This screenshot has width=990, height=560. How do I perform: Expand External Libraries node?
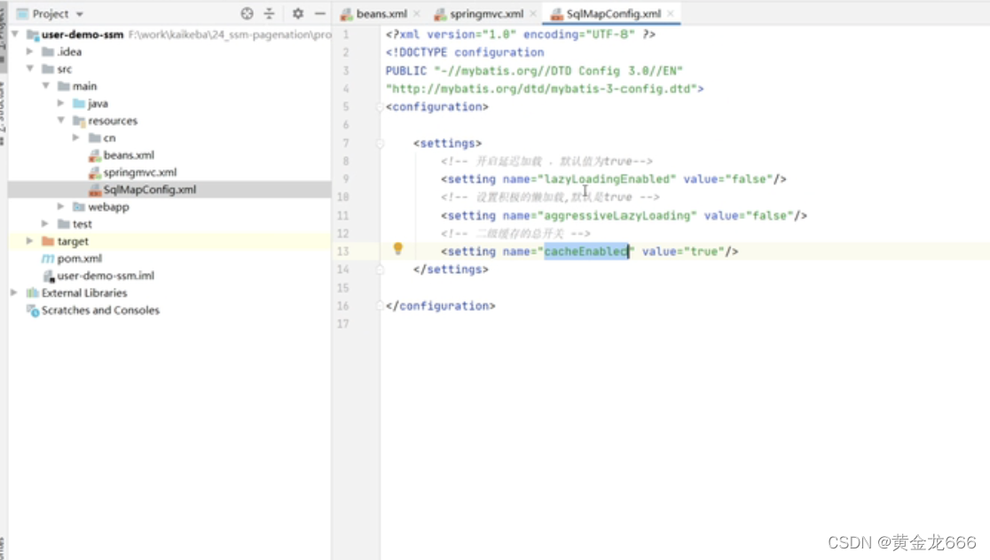click(x=14, y=292)
